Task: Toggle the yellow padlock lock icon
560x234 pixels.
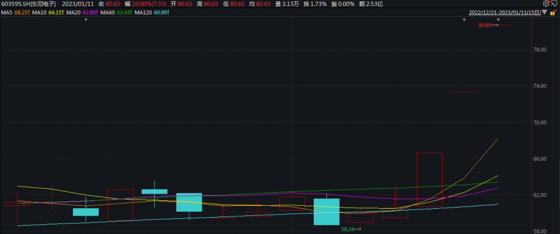Action: (553, 13)
